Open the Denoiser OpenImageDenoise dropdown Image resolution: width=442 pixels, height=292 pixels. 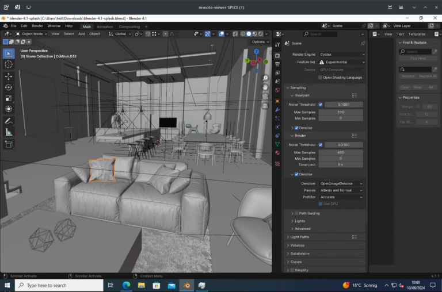(341, 183)
